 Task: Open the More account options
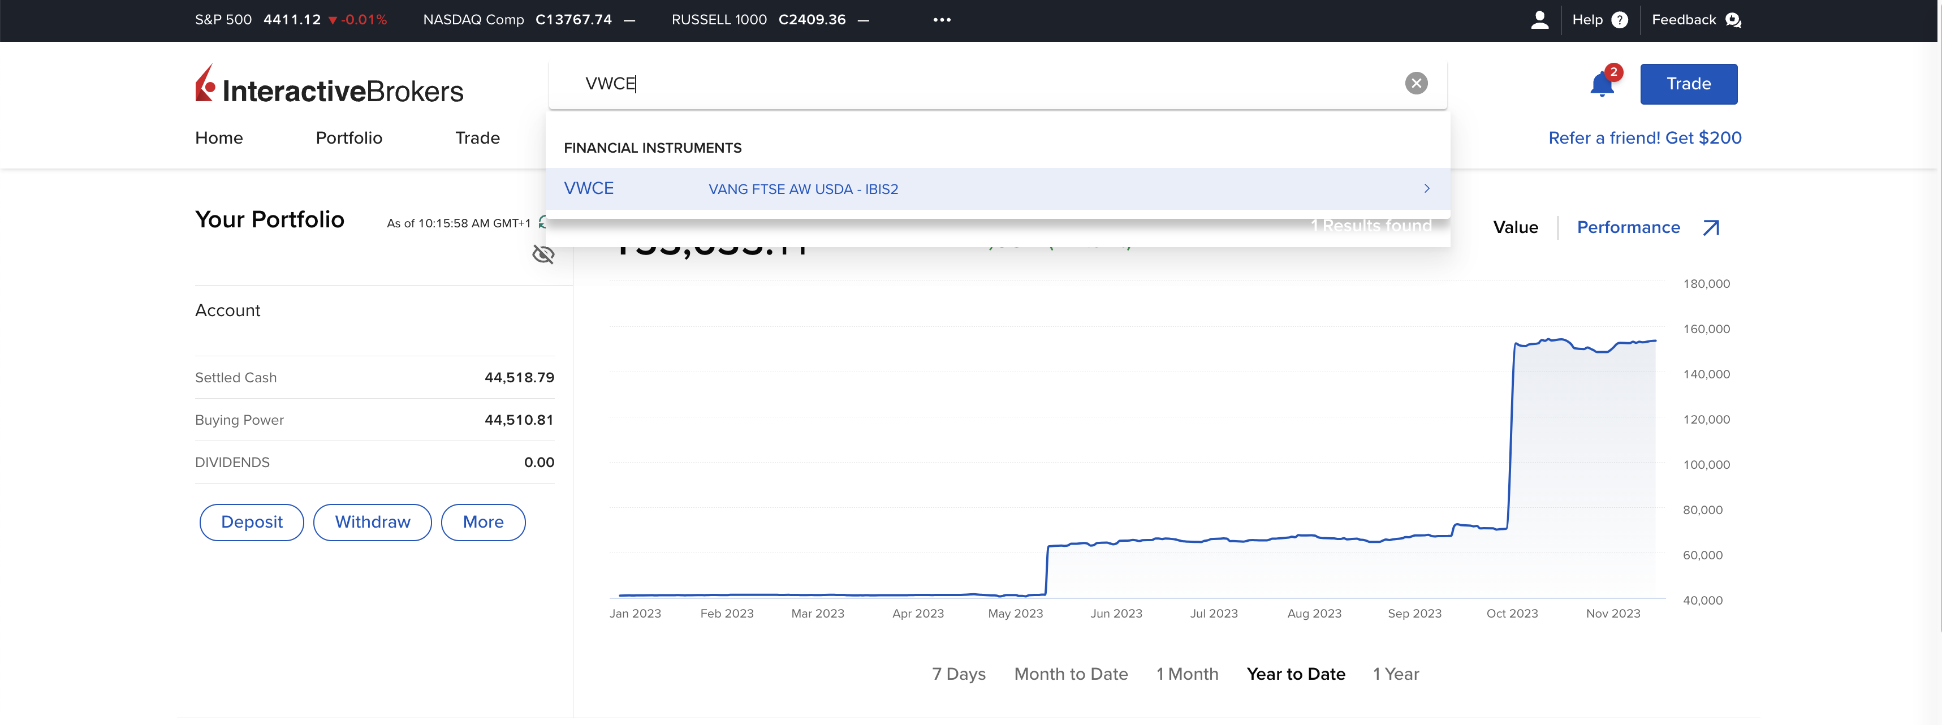tap(482, 521)
